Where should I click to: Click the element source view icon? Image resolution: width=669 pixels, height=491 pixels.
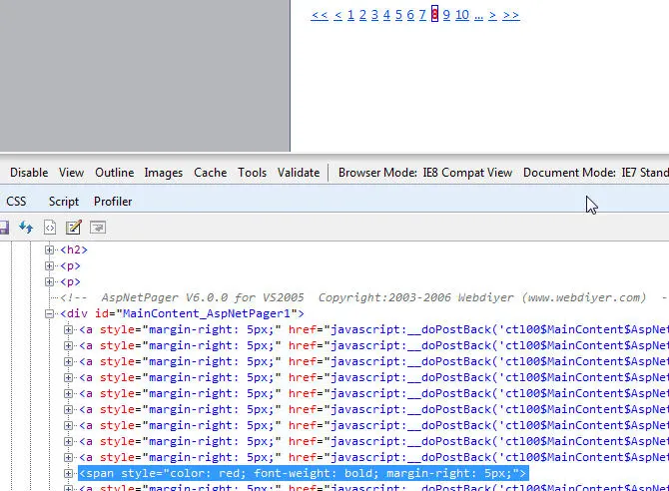(50, 228)
